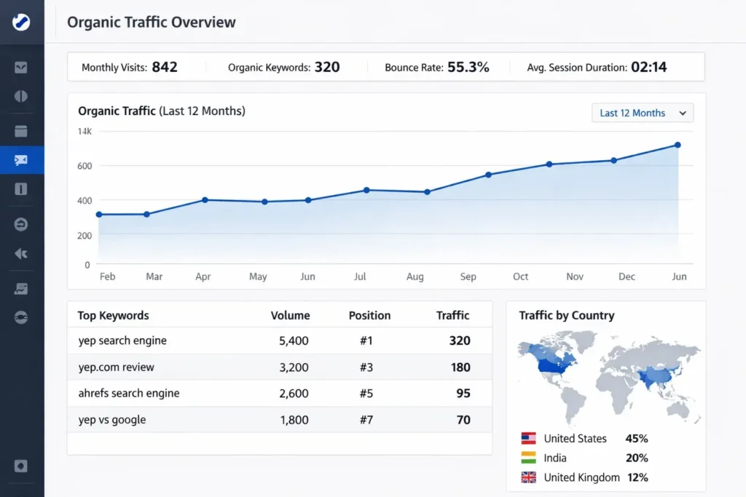Click the Aug label on the chart axis
The width and height of the screenshot is (746, 497).
(415, 277)
